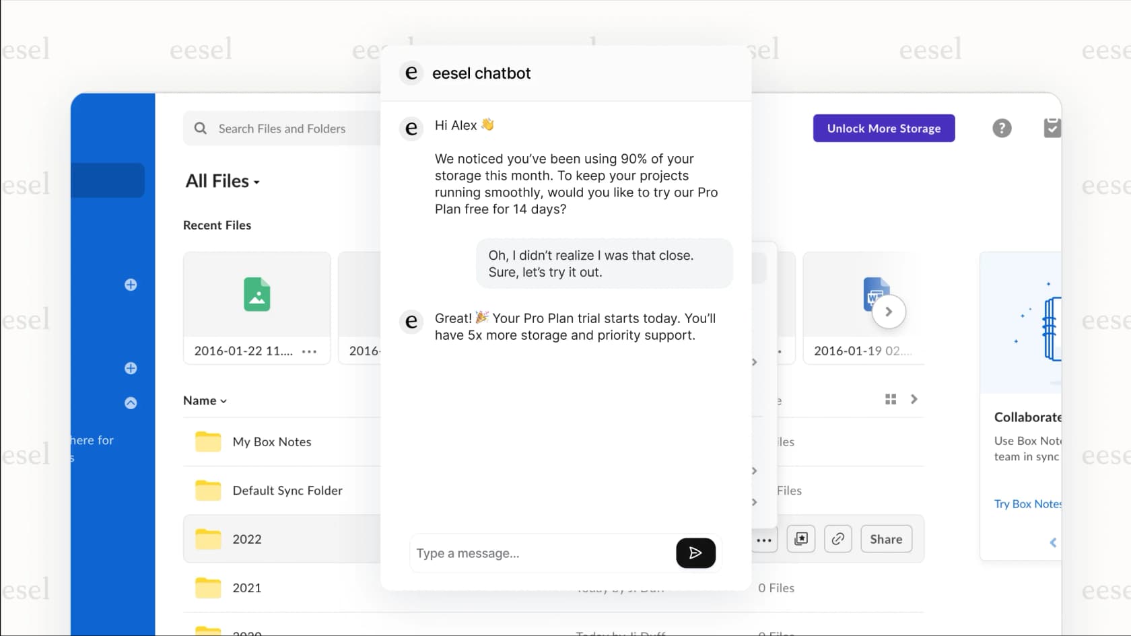
Task: Add the 2022 folder to collections icon
Action: [x=801, y=539]
